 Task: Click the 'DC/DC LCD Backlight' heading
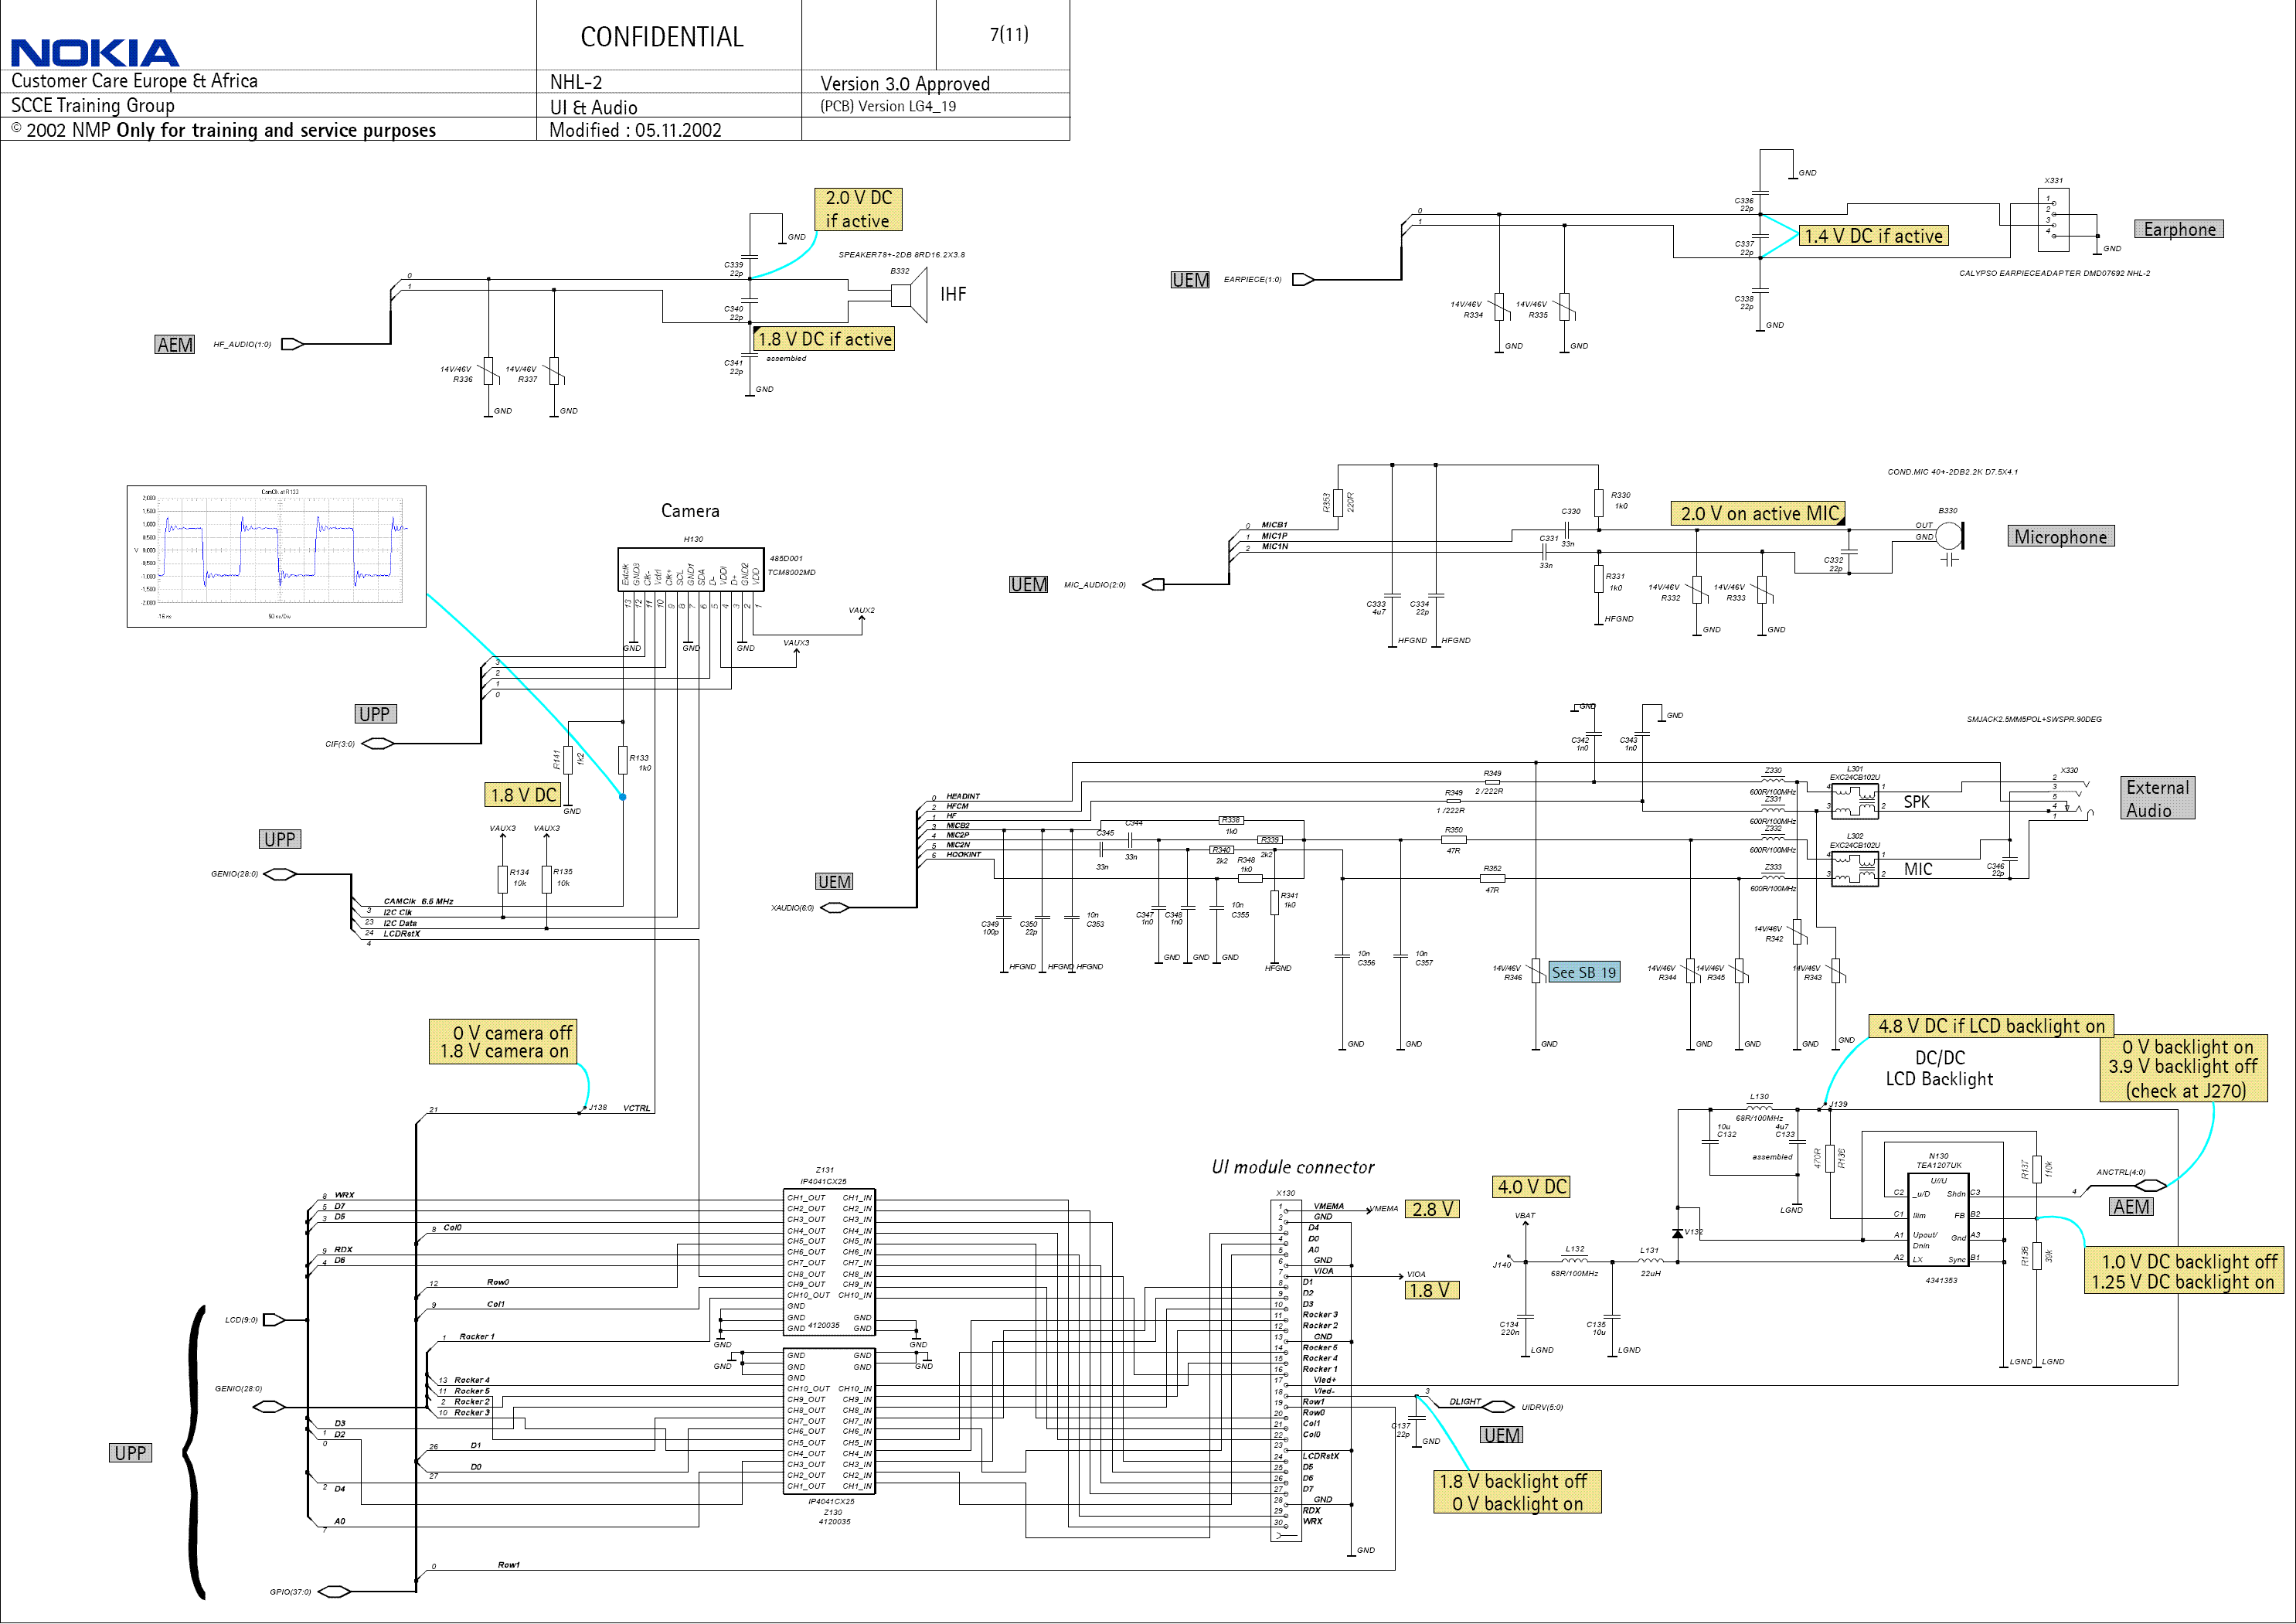pos(1939,1068)
